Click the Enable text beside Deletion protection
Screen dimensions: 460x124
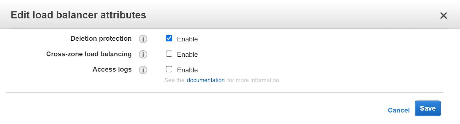(187, 39)
